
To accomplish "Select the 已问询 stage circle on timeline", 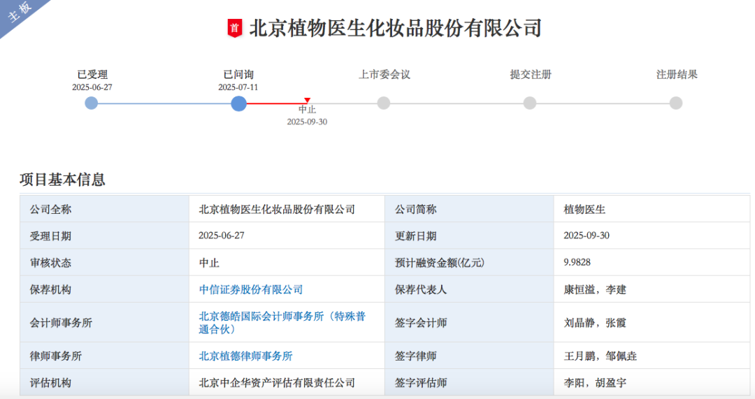I will coord(238,103).
